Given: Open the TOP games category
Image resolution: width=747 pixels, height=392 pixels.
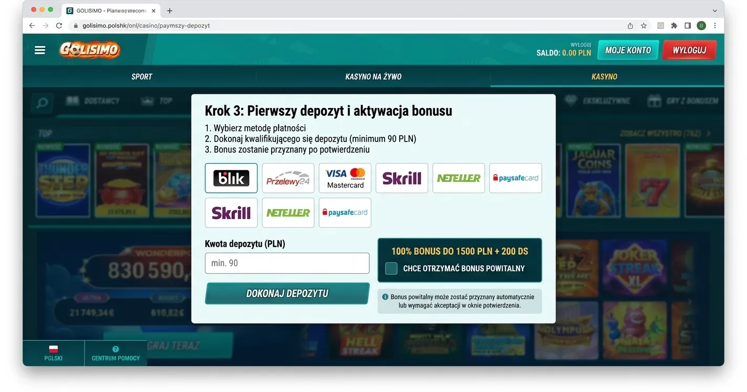Looking at the screenshot, I should coord(157,101).
